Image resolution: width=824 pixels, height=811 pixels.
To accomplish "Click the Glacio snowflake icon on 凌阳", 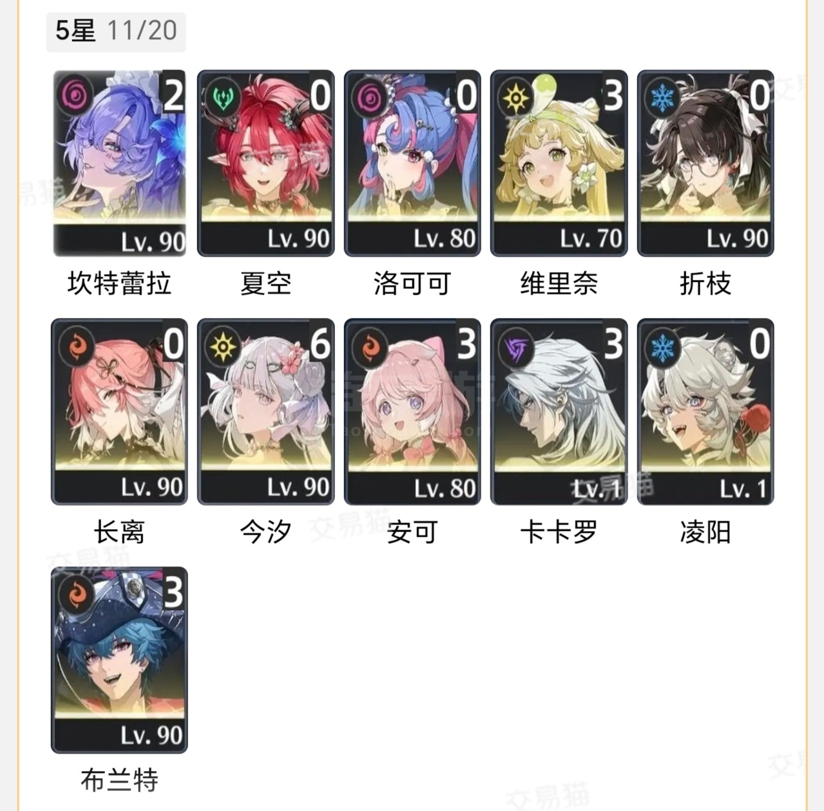I will click(663, 346).
